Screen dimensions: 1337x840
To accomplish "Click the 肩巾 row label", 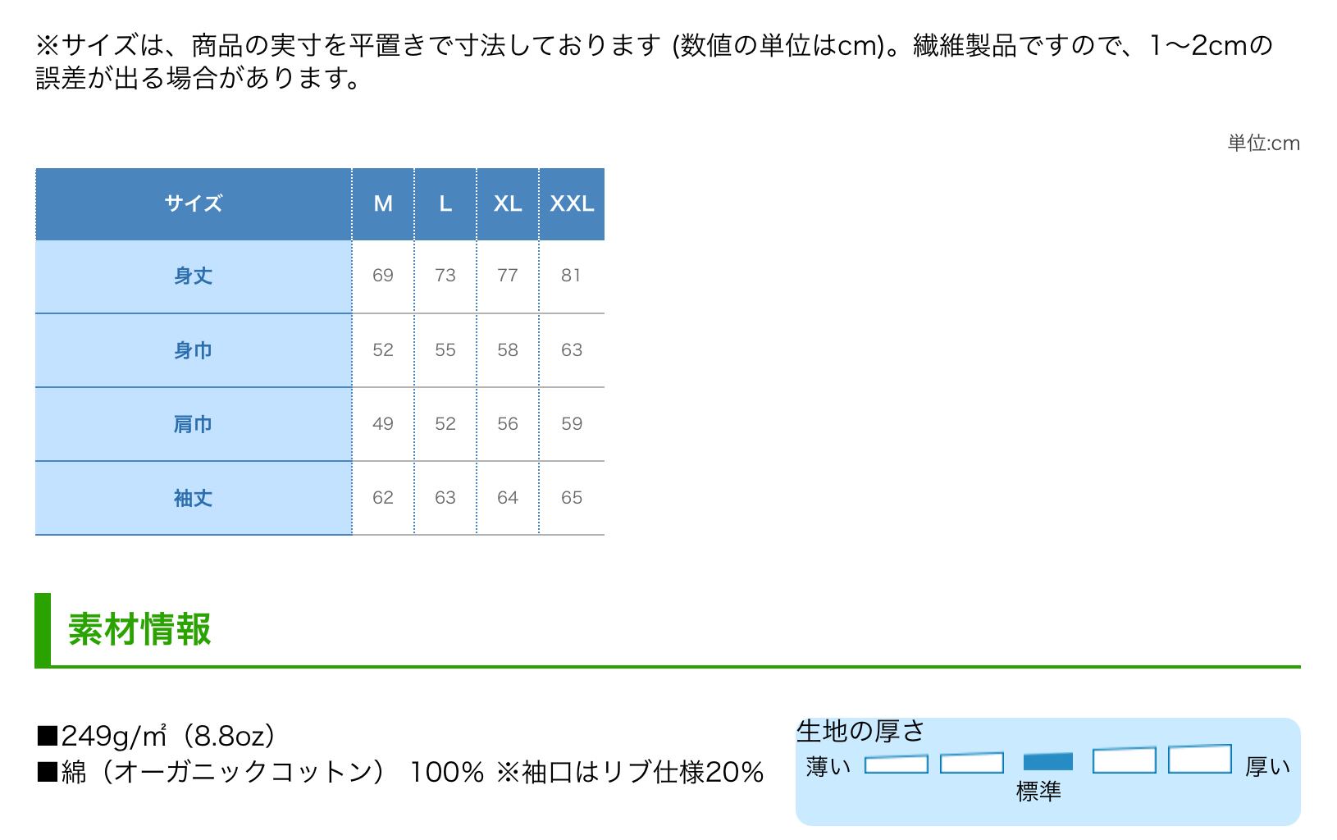I will (194, 424).
